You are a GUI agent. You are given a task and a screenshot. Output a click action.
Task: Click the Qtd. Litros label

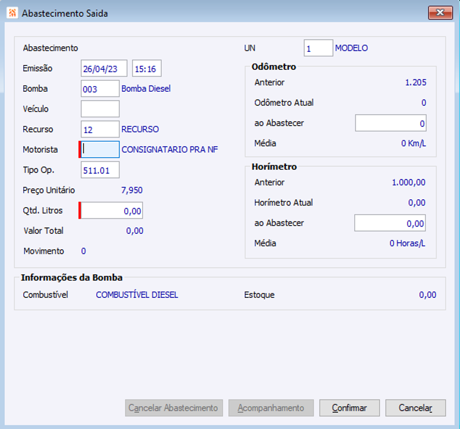(43, 210)
